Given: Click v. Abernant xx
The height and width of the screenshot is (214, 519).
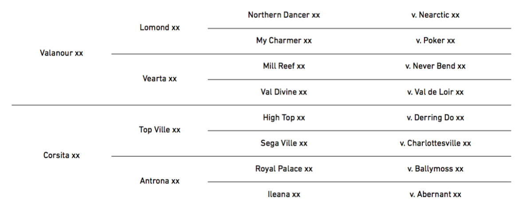Looking at the screenshot, I should tap(435, 194).
